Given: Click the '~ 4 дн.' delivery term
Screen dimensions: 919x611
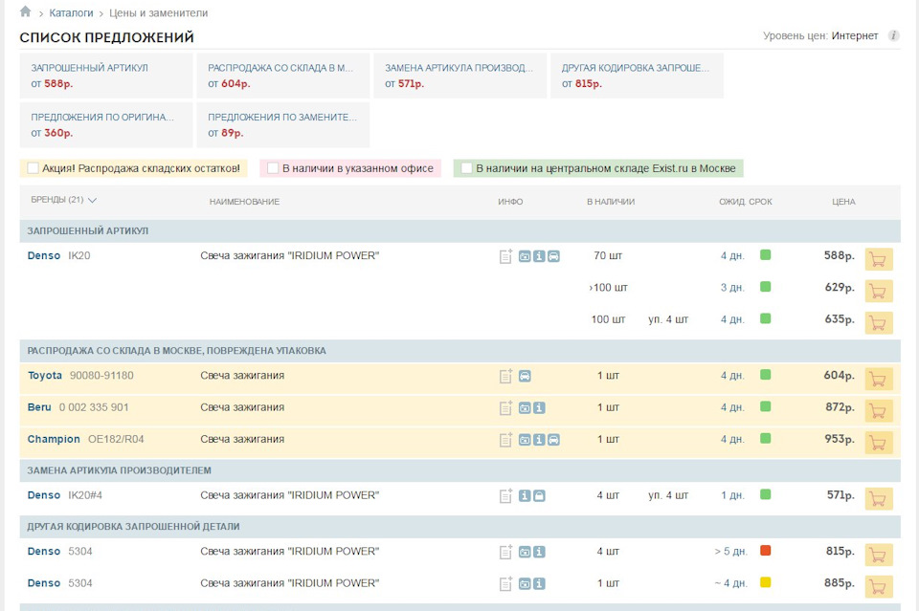Looking at the screenshot, I should pyautogui.click(x=730, y=583).
